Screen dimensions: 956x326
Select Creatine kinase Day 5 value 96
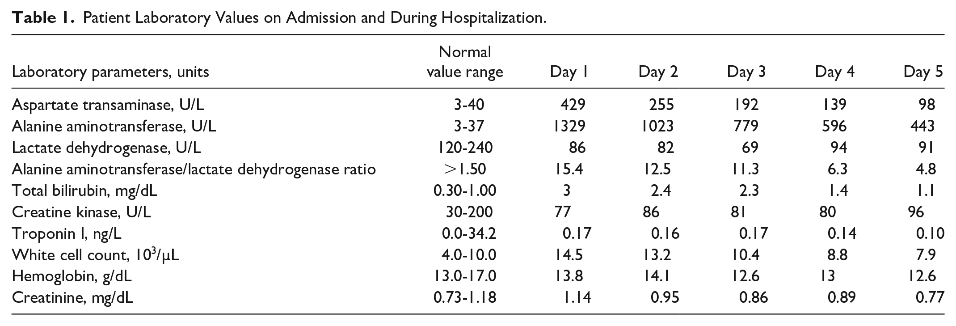[x=916, y=212]
